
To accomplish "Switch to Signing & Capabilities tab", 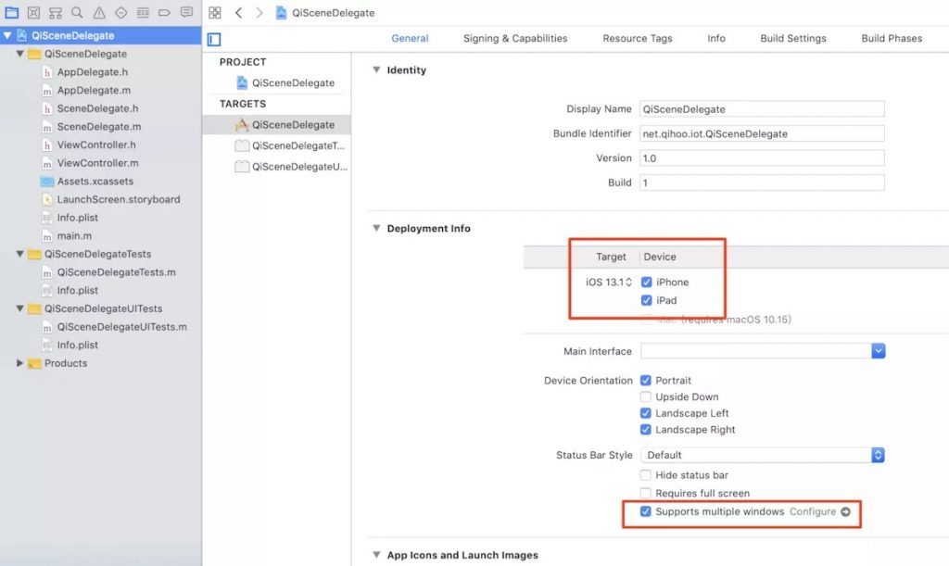I will [x=515, y=38].
